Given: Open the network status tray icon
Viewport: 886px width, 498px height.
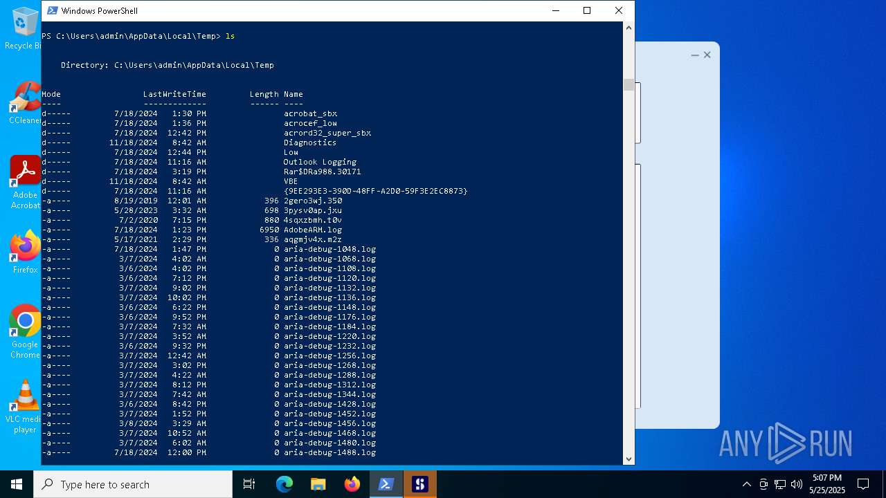Looking at the screenshot, I should 779,484.
